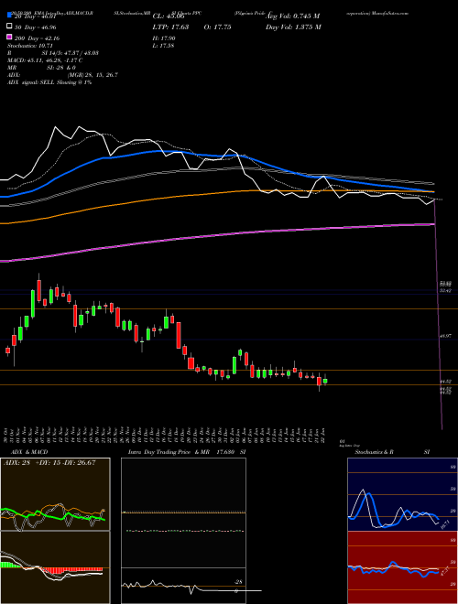Click the "Avg Vol: 0.745 M" text
This screenshot has height=604, width=458.
[x=293, y=16]
